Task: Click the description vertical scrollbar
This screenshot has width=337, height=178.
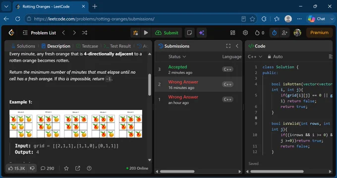Action: point(150,84)
